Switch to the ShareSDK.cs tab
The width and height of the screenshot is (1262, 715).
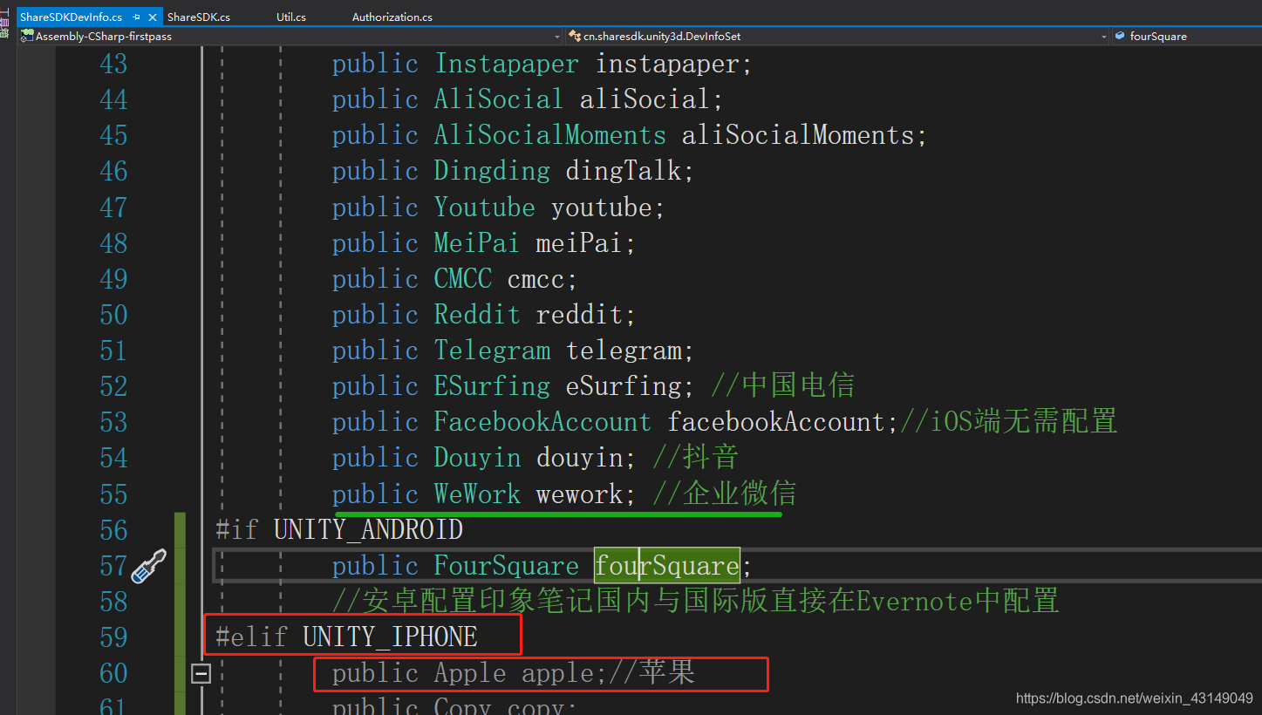point(199,17)
